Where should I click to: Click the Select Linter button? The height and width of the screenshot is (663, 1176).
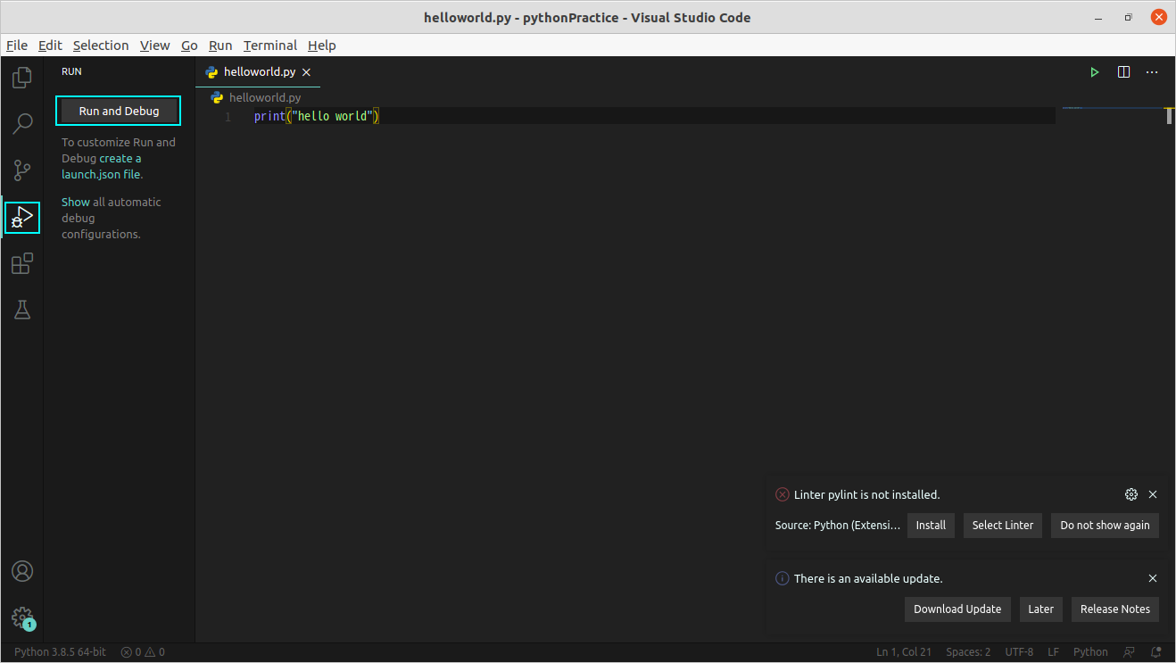coord(1003,526)
